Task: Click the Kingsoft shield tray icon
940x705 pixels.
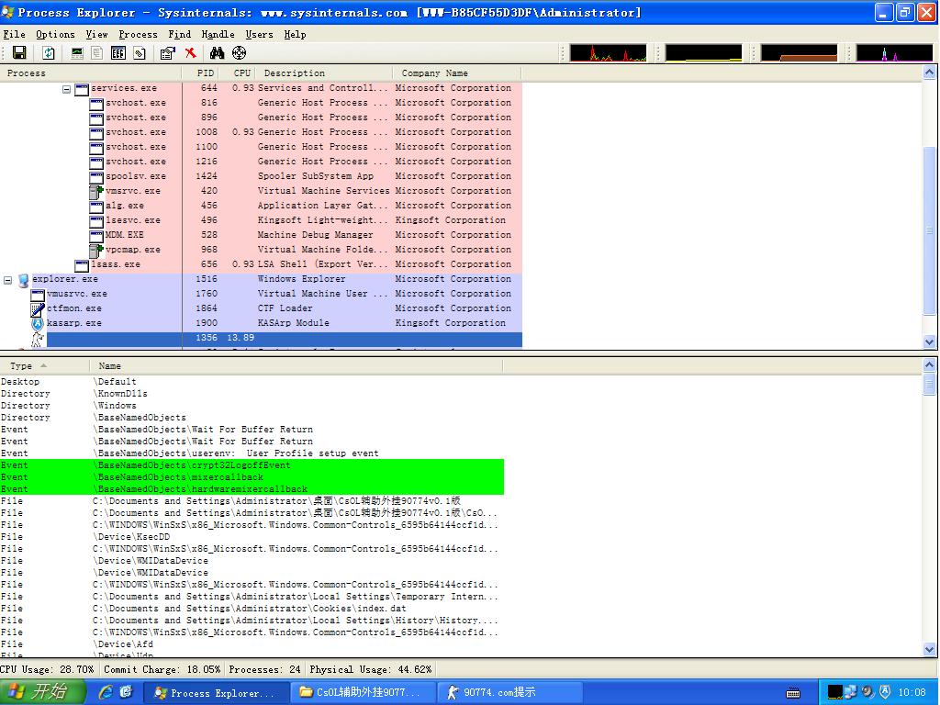Action: [884, 692]
